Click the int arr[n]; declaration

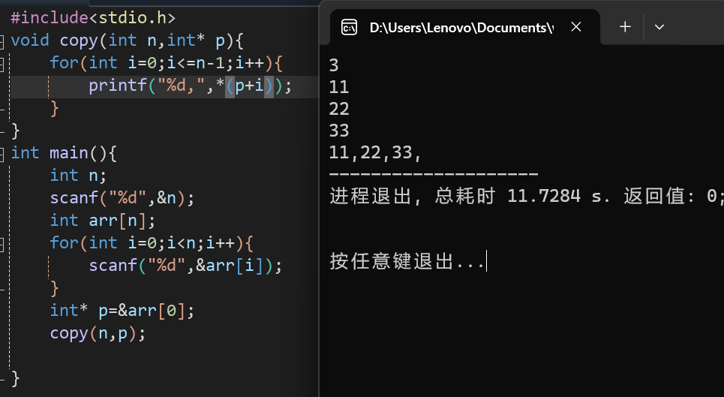point(103,221)
